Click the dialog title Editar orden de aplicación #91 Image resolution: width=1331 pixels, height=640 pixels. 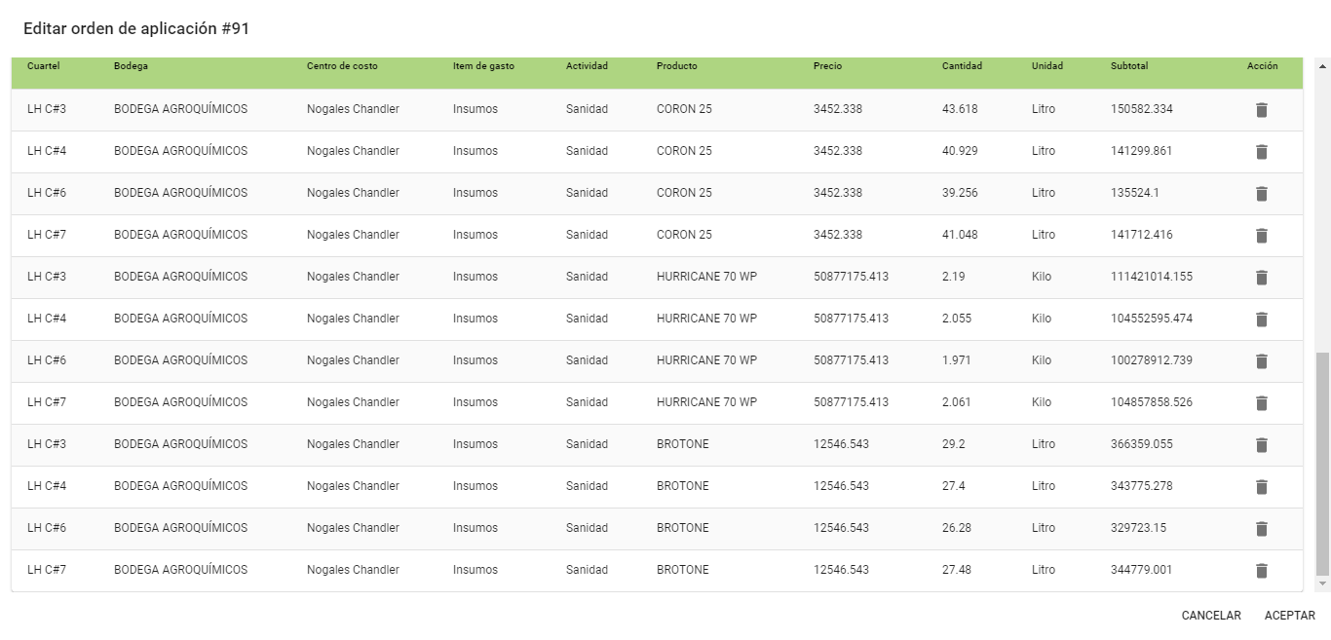pos(136,29)
